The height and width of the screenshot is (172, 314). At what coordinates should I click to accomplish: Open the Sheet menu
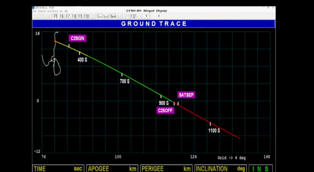(x=35, y=11)
